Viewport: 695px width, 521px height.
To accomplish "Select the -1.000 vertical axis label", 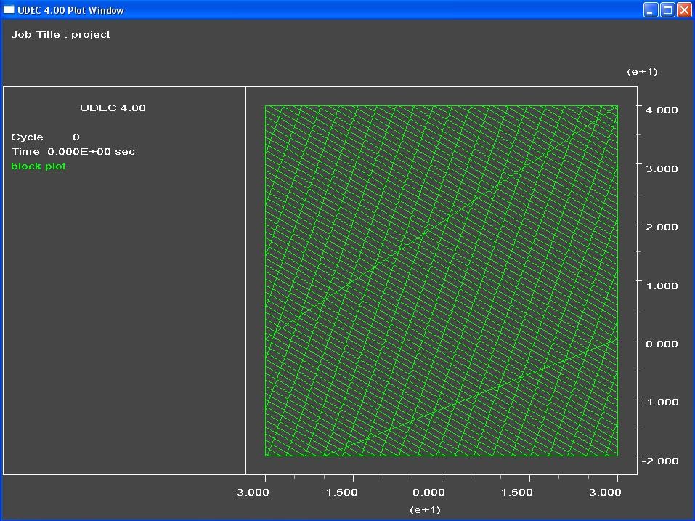I will (659, 402).
